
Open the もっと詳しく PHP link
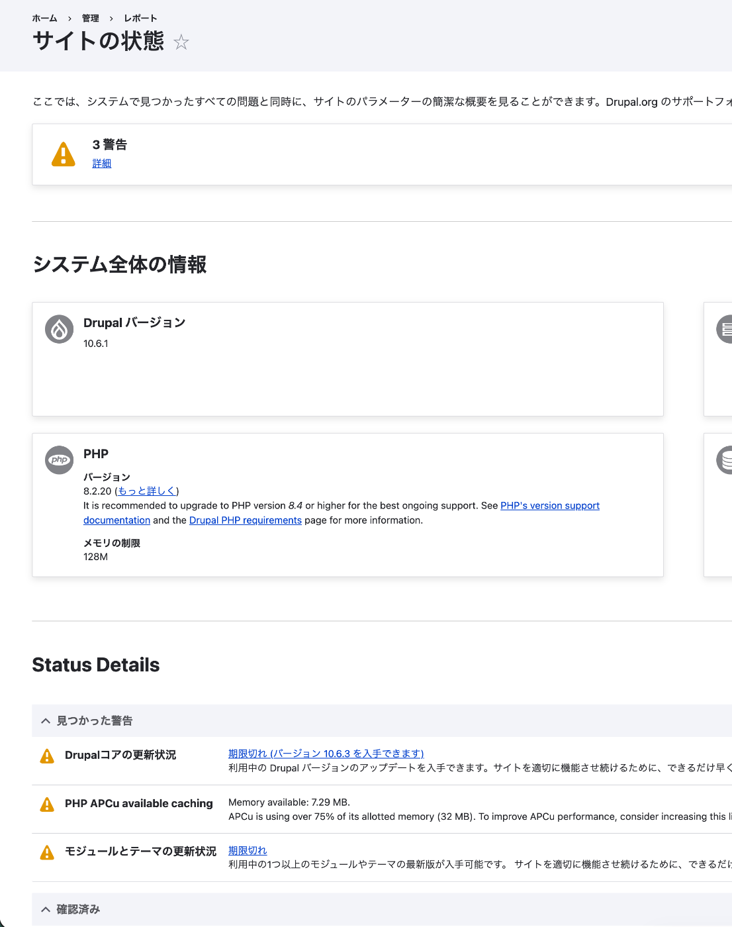(x=147, y=491)
